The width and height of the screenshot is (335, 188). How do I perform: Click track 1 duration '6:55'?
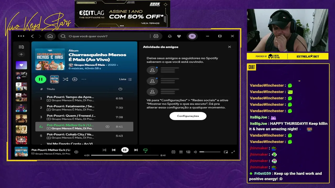[119, 98]
